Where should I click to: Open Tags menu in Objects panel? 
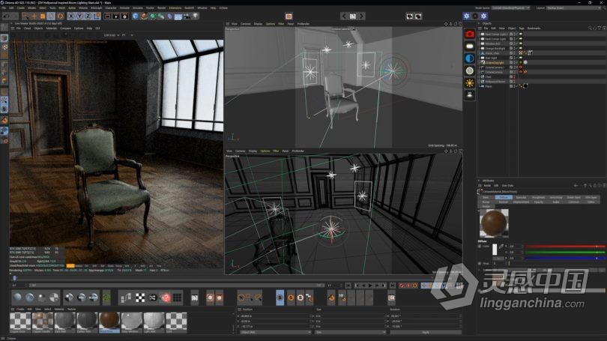pos(522,28)
